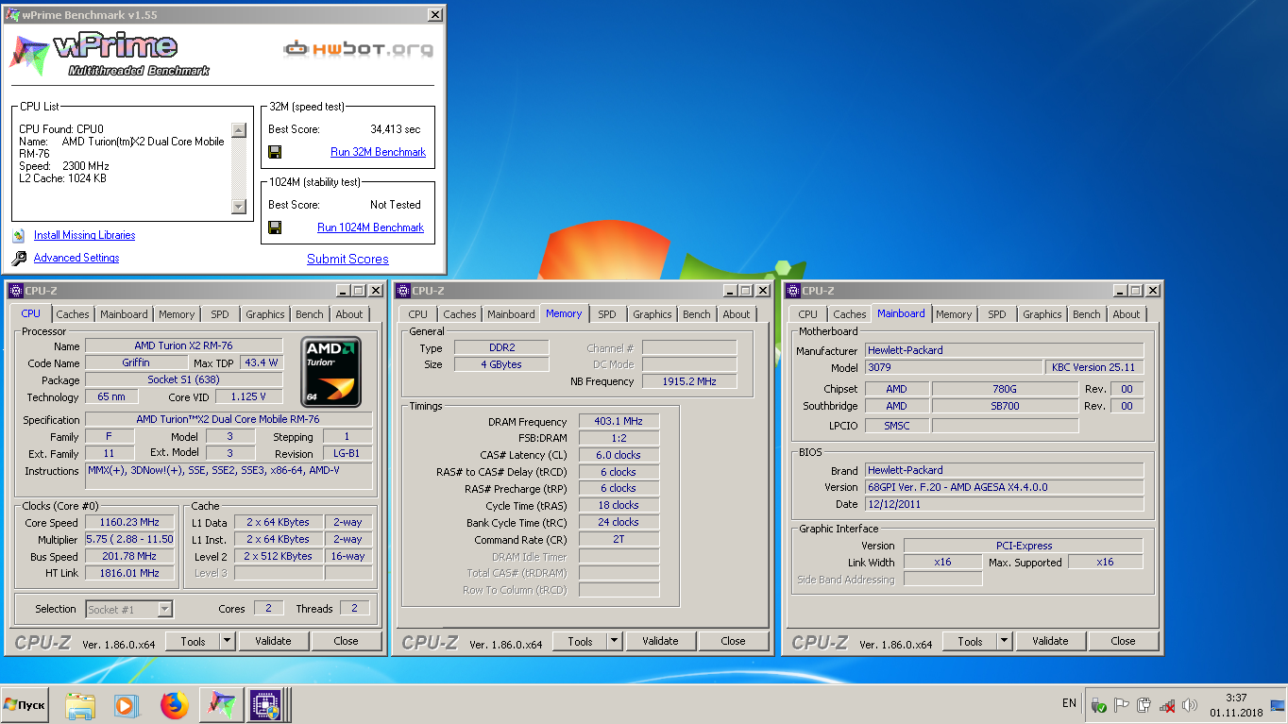Screen dimensions: 1288x724
Task: Switch to wPrime via its taskbar icon
Action: [x=221, y=705]
